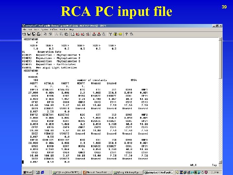The height and width of the screenshot is (175, 233).
Task: Click the vertical scrollbar thumb
Action: coord(220,60)
